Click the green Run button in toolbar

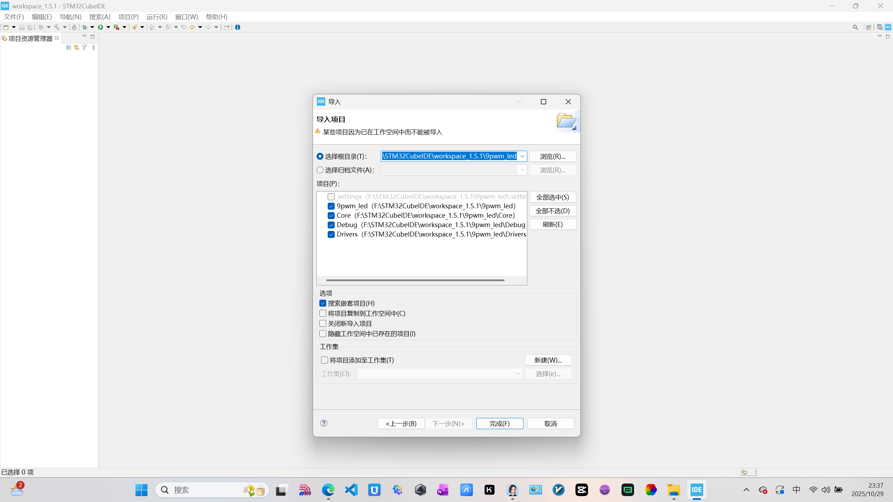[x=101, y=27]
